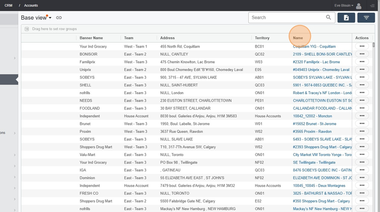Viewport: 380px width, 212px height.
Task: Click banner cell 'Valu-Mart'
Action: [x=87, y=155]
